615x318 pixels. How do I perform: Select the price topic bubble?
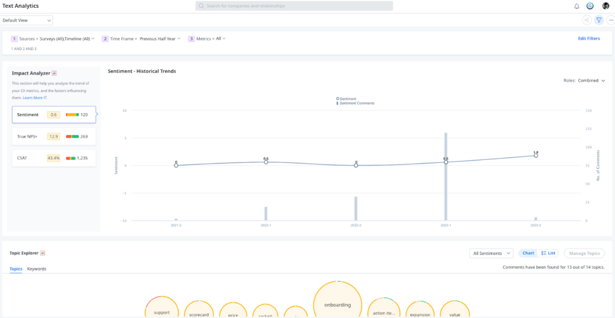234,311
